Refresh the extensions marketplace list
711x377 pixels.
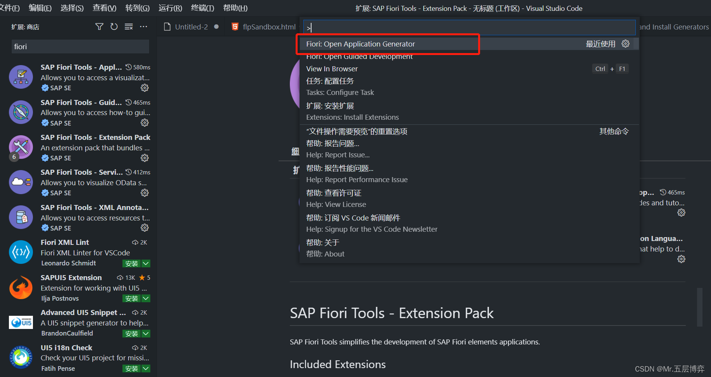[114, 27]
